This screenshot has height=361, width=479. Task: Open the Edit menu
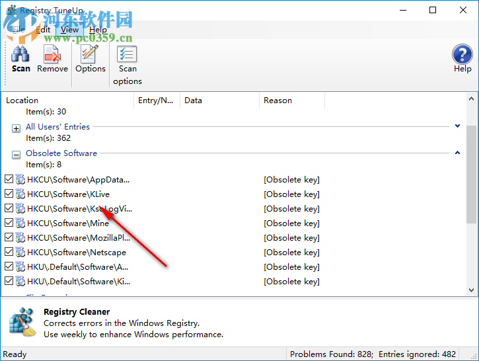point(43,30)
